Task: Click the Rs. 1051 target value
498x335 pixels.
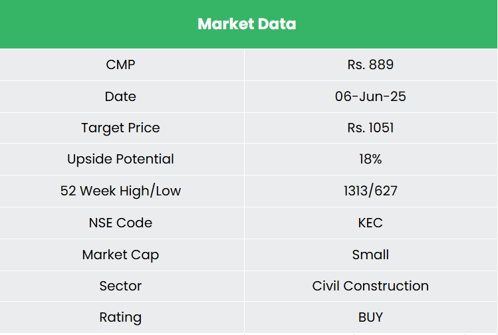Action: click(370, 128)
